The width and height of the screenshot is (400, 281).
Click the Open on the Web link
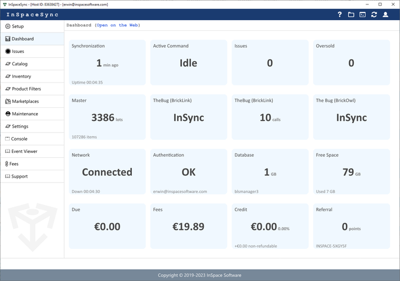click(x=117, y=25)
